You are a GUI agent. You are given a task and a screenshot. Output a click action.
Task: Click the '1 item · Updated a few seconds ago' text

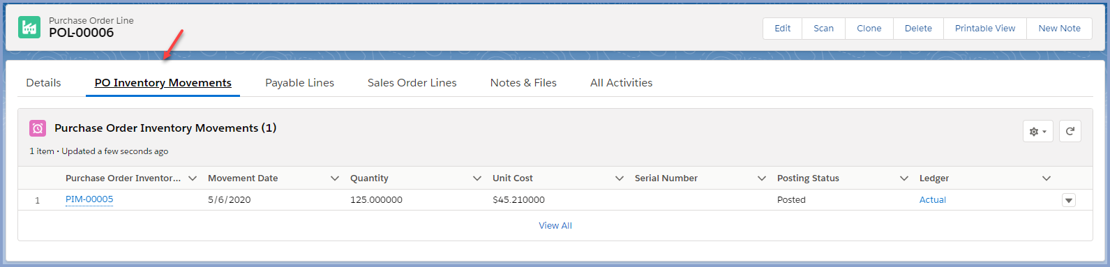tap(99, 151)
